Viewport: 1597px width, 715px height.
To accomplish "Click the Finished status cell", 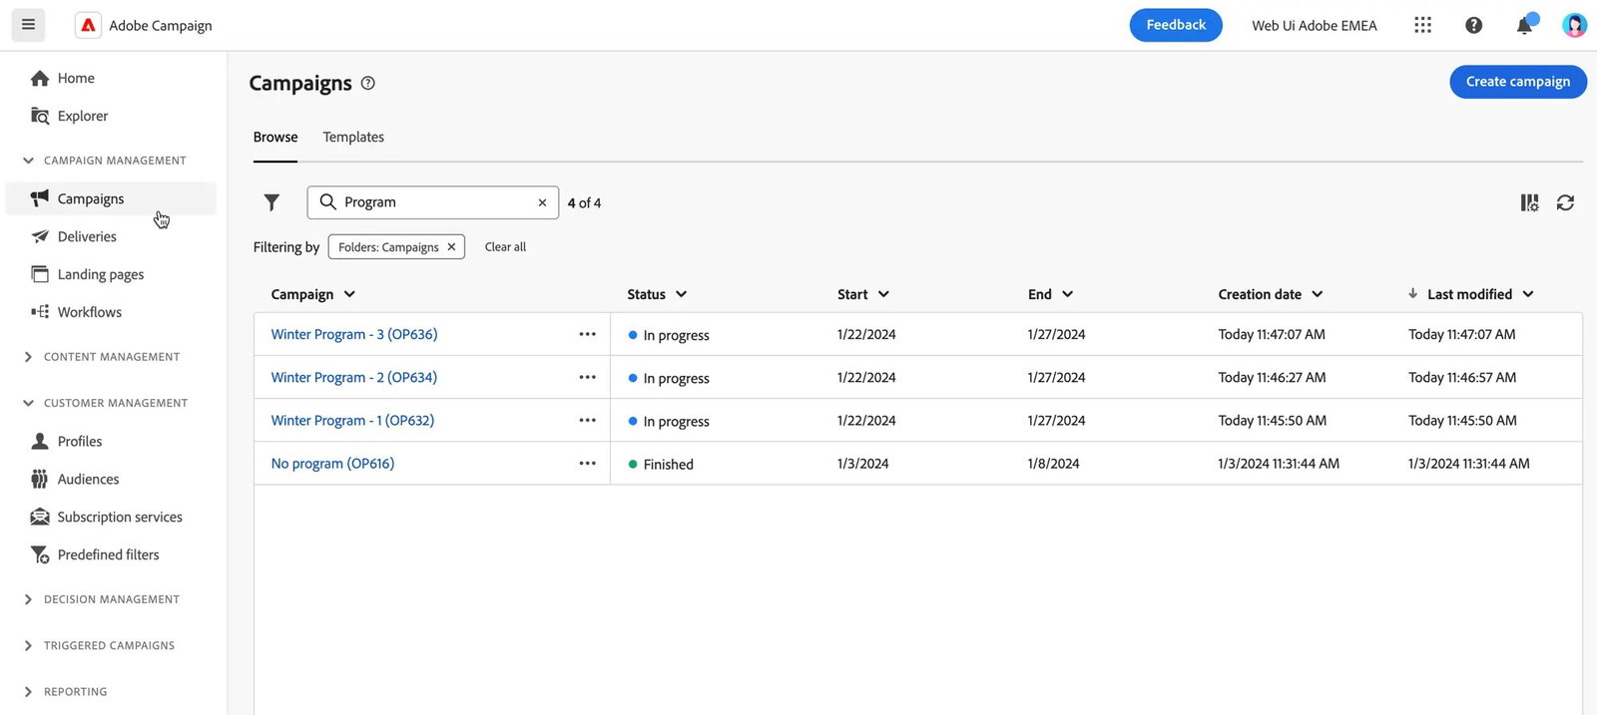I will [661, 464].
